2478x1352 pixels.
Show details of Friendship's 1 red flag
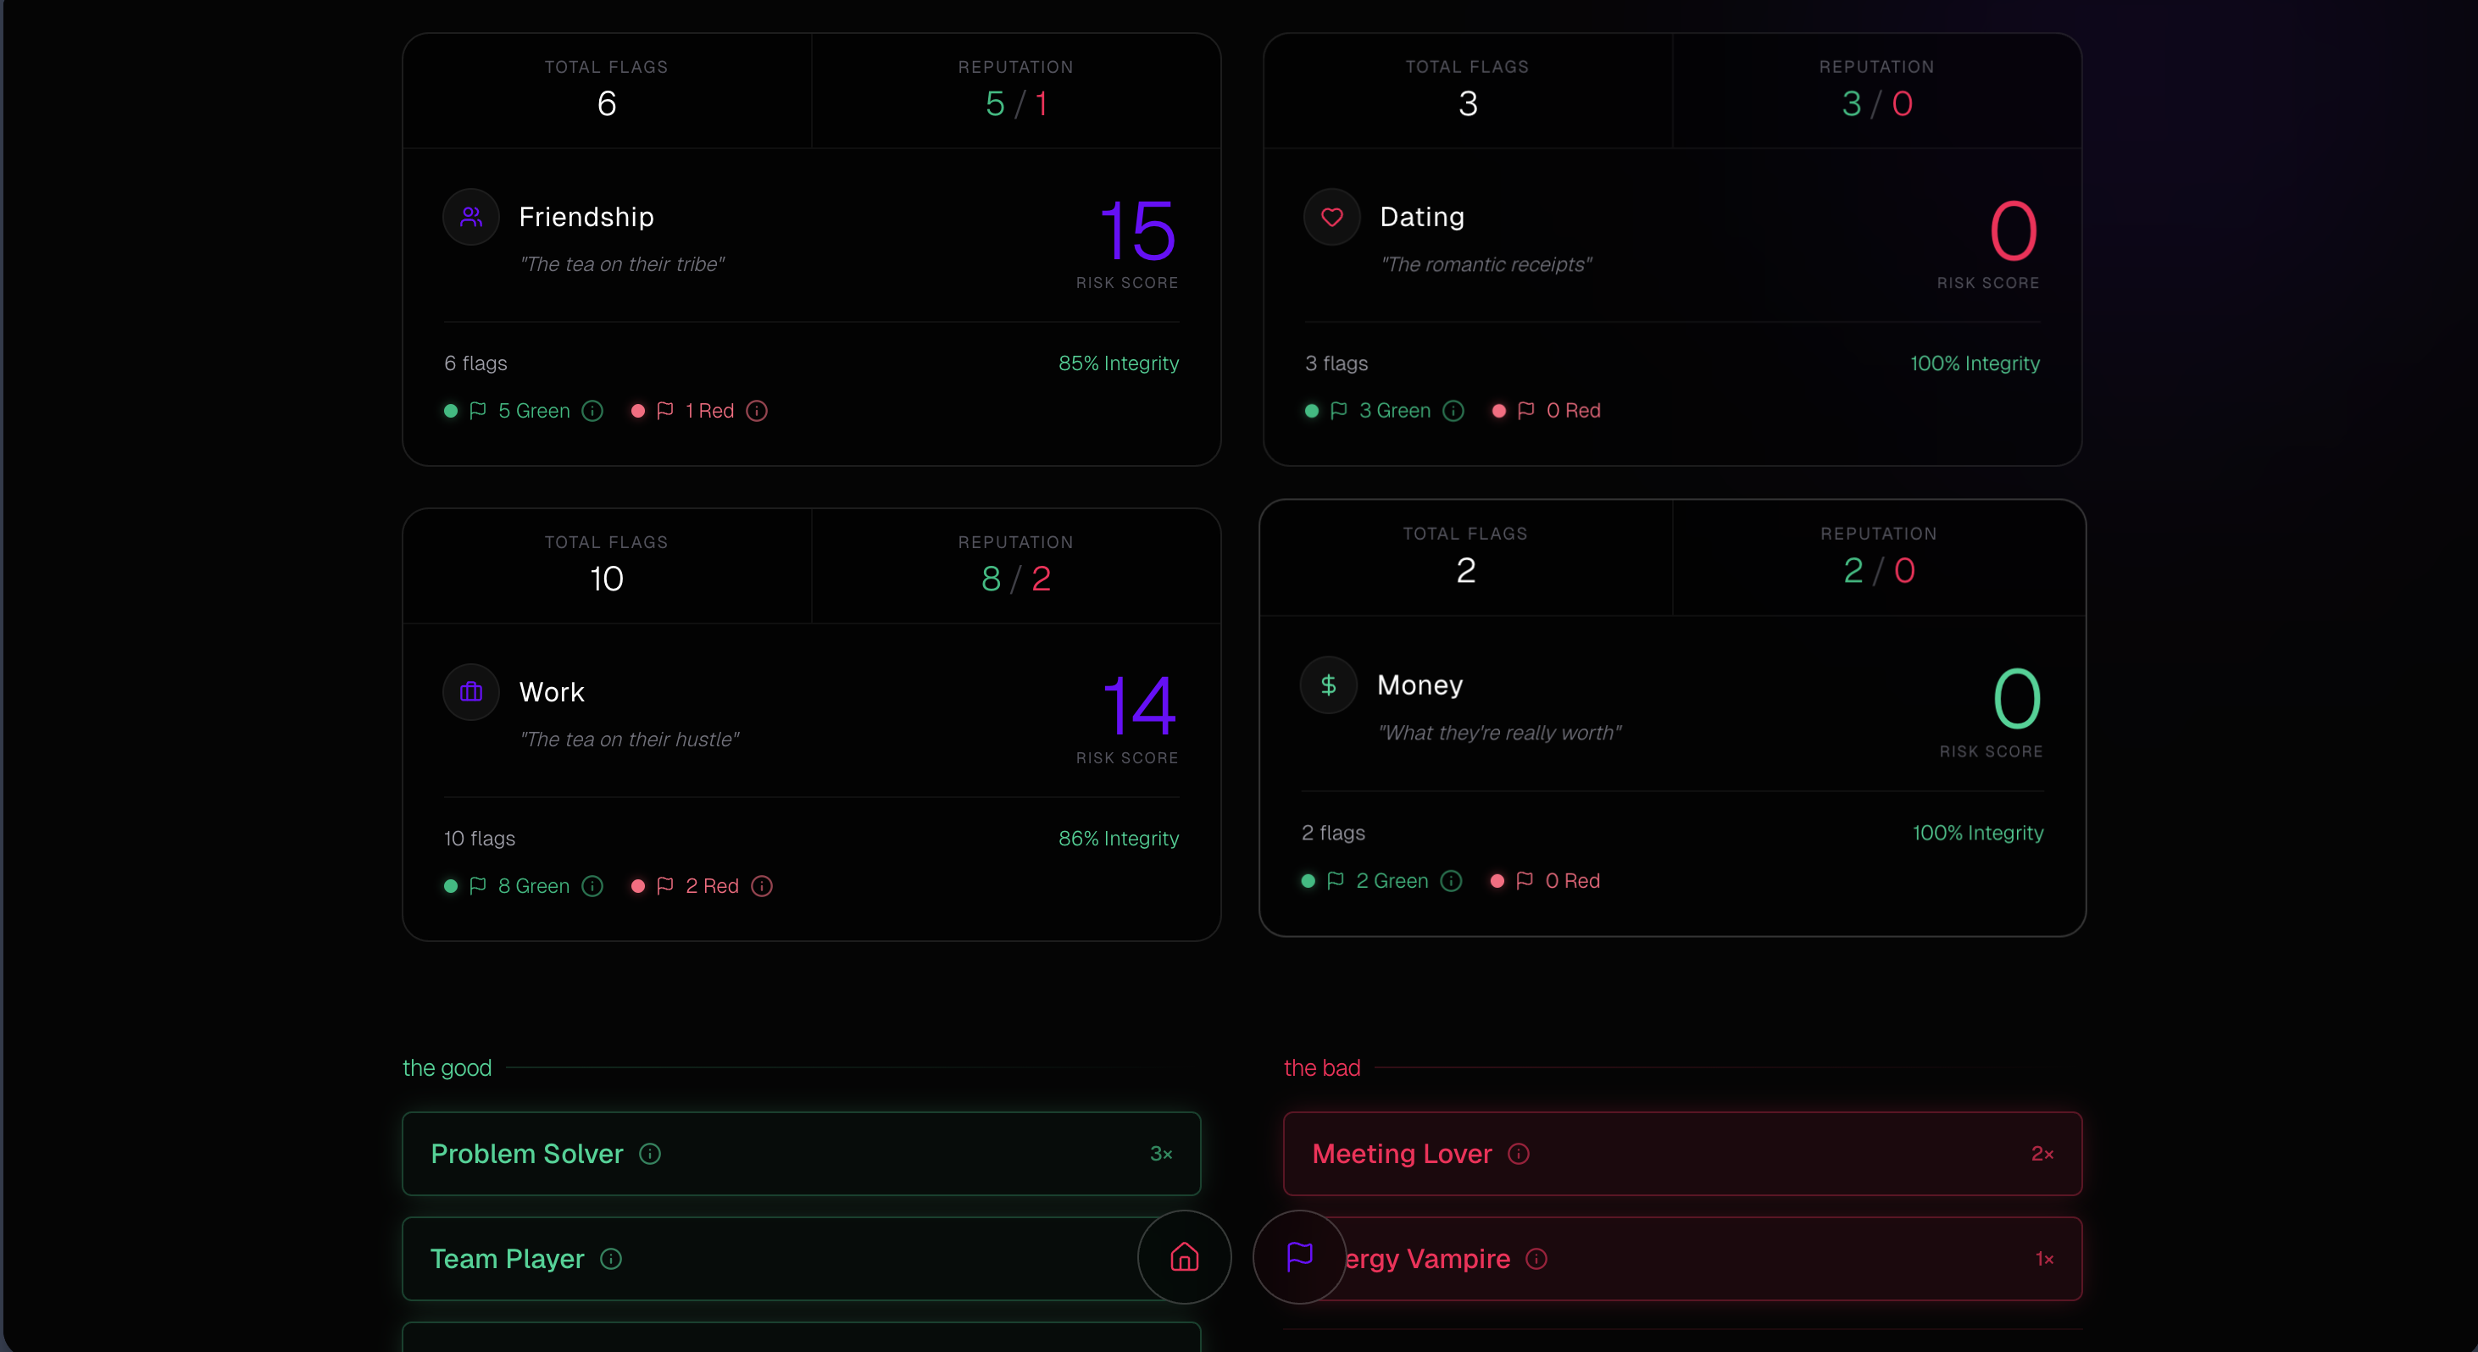pyautogui.click(x=757, y=411)
